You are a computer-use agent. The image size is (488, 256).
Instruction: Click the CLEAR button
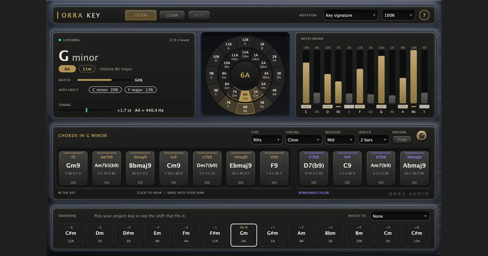[x=172, y=15]
